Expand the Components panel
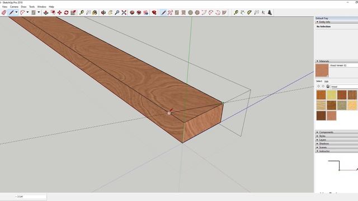Image resolution: width=358 pixels, height=201 pixels. point(317,132)
